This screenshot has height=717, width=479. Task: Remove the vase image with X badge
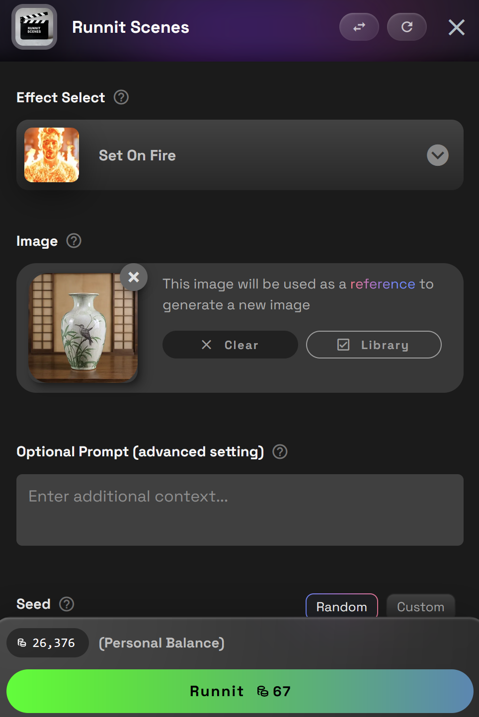(x=134, y=277)
